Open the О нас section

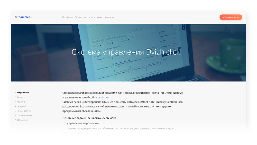click(100, 17)
